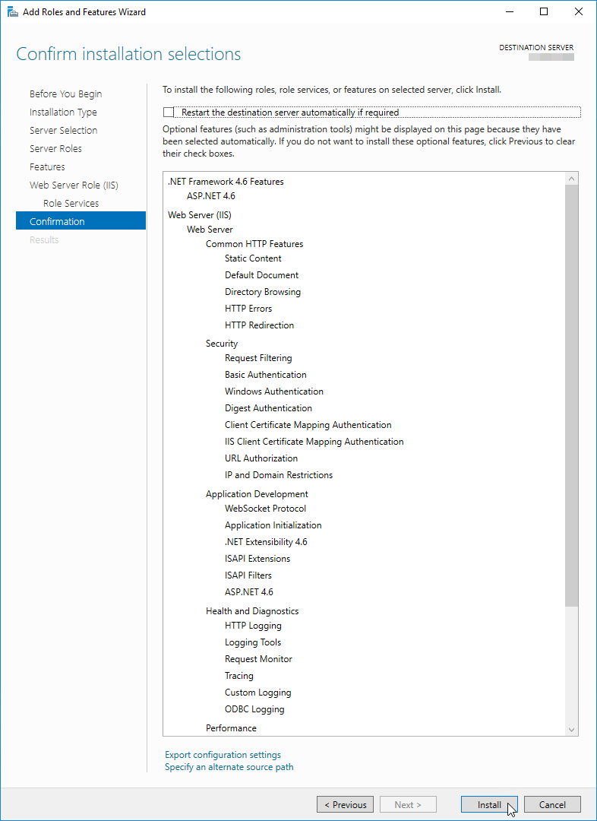Select Request Filtering entry
Viewport: 597px width, 821px height.
258,358
